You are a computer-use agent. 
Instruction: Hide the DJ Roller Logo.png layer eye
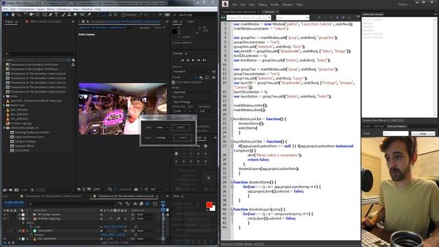tap(5, 218)
